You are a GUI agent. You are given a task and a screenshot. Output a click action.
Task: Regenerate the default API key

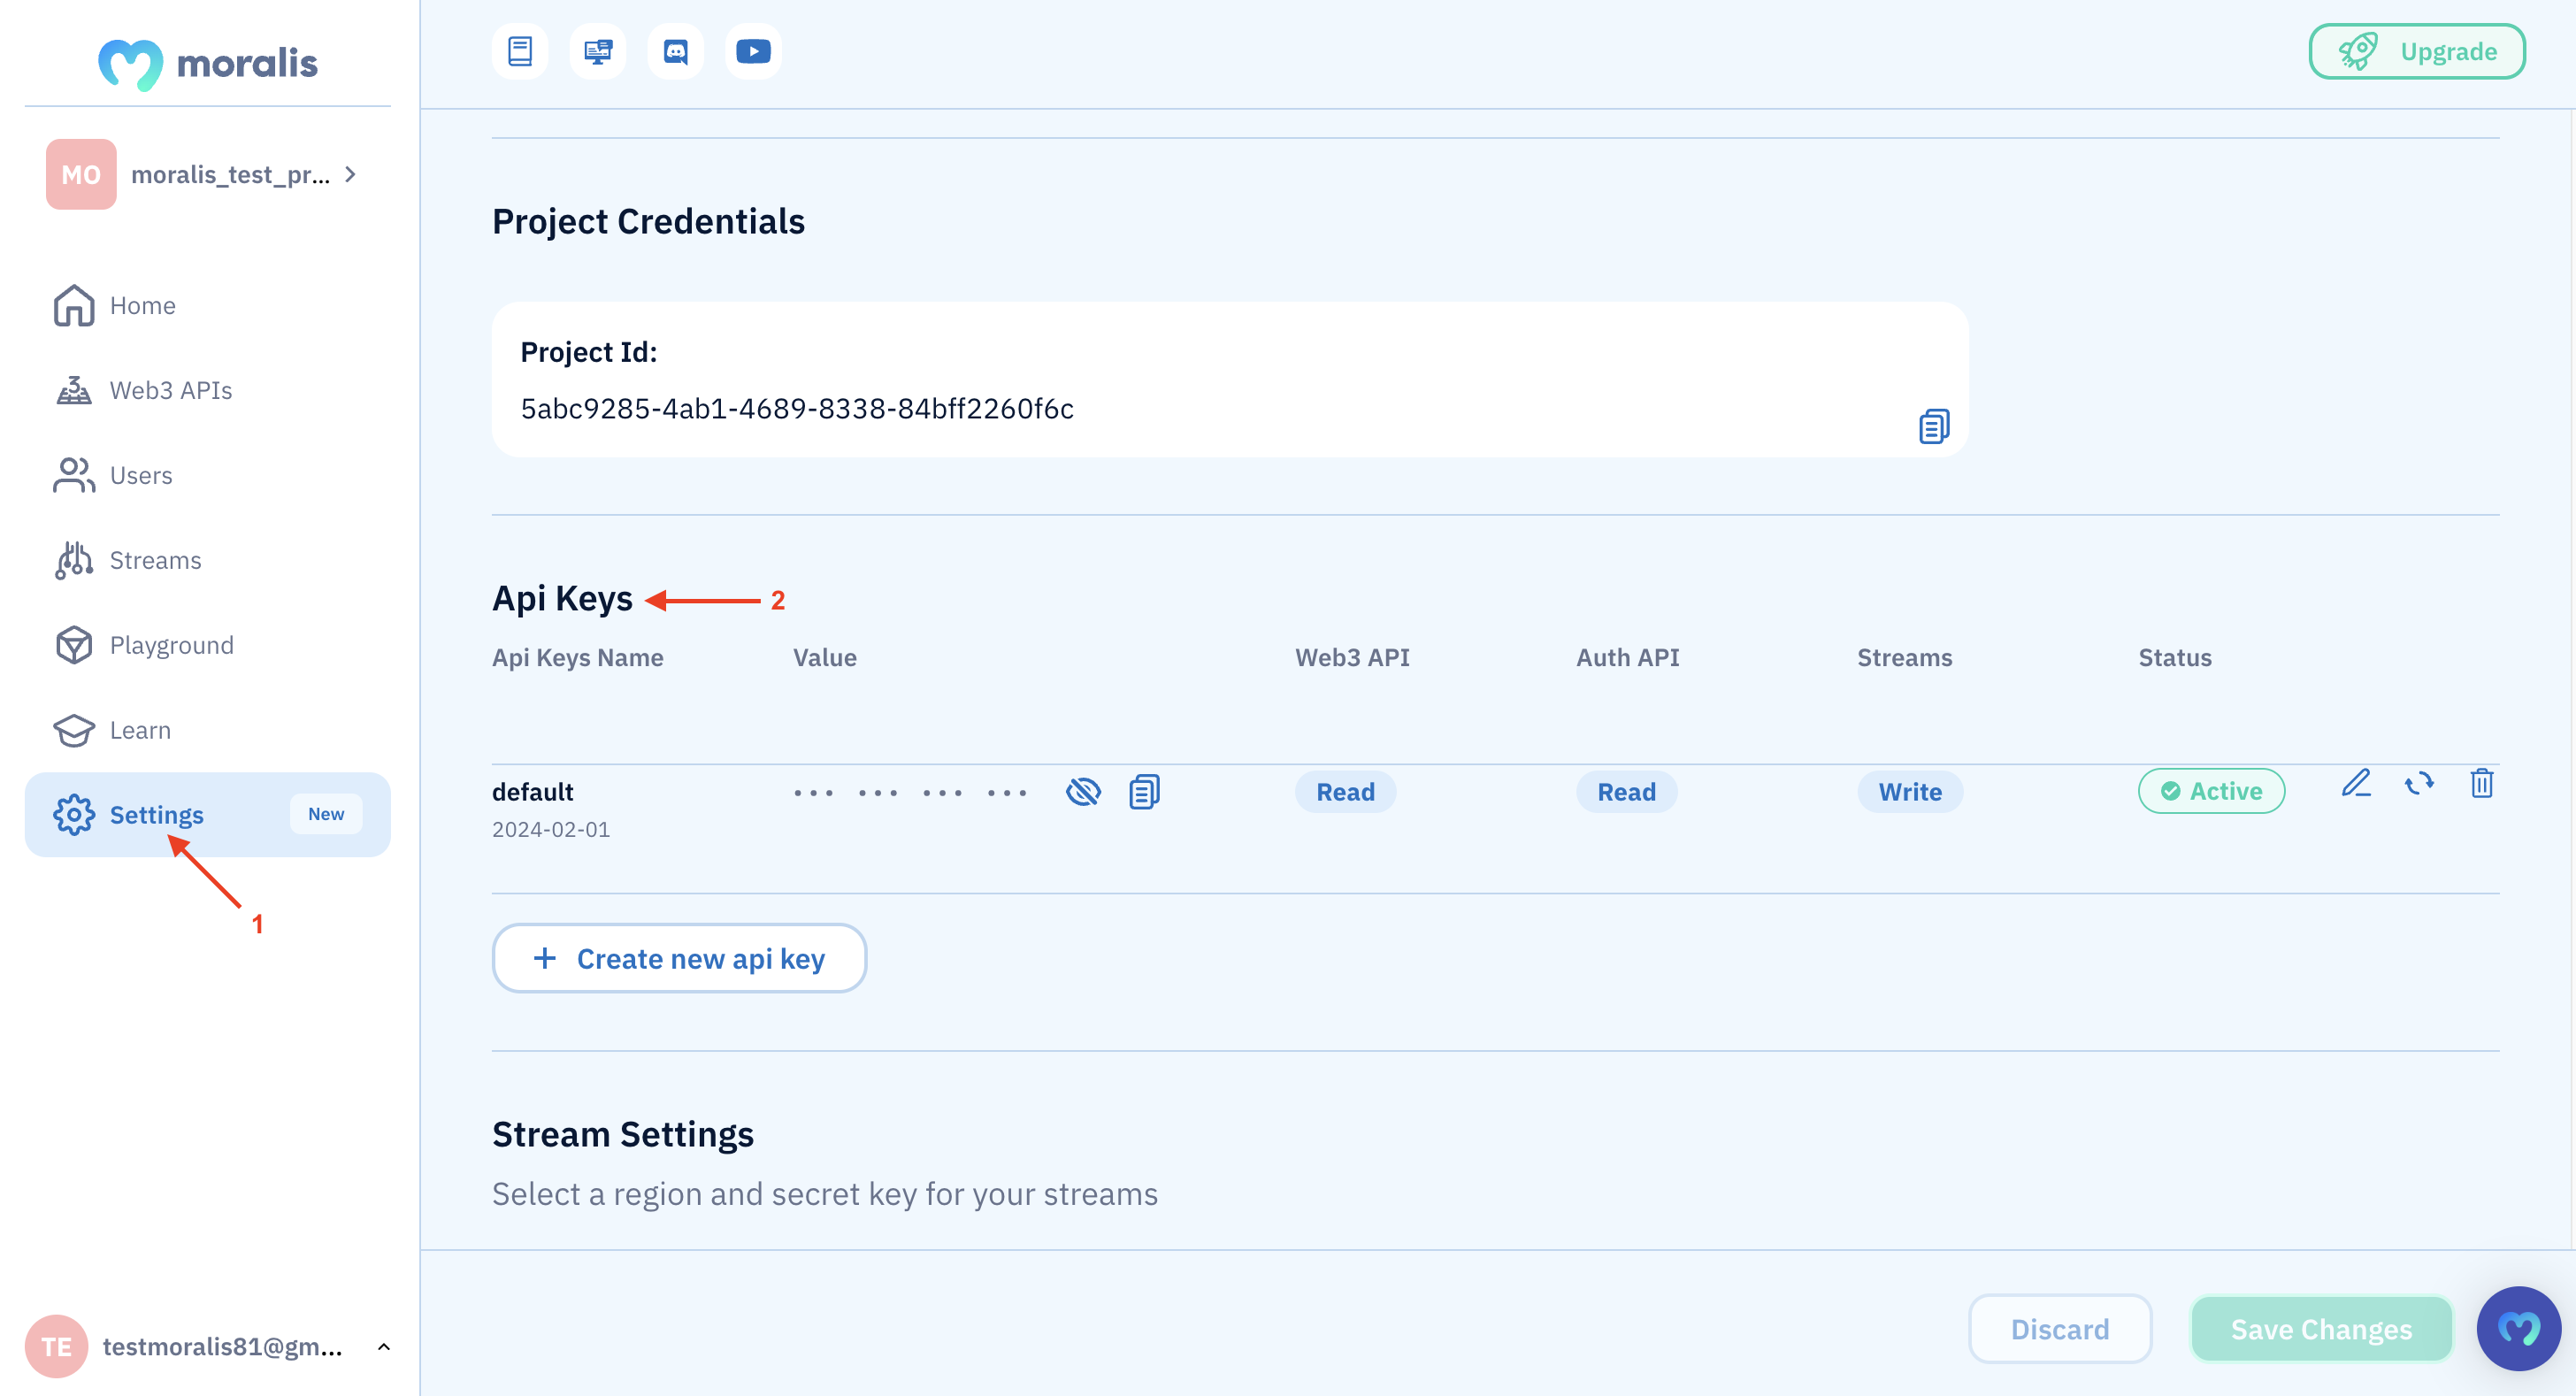[2419, 783]
